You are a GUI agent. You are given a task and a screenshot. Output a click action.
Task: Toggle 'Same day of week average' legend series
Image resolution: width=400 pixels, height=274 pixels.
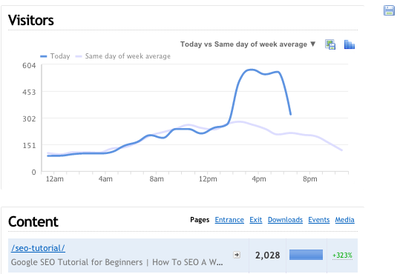tap(123, 56)
